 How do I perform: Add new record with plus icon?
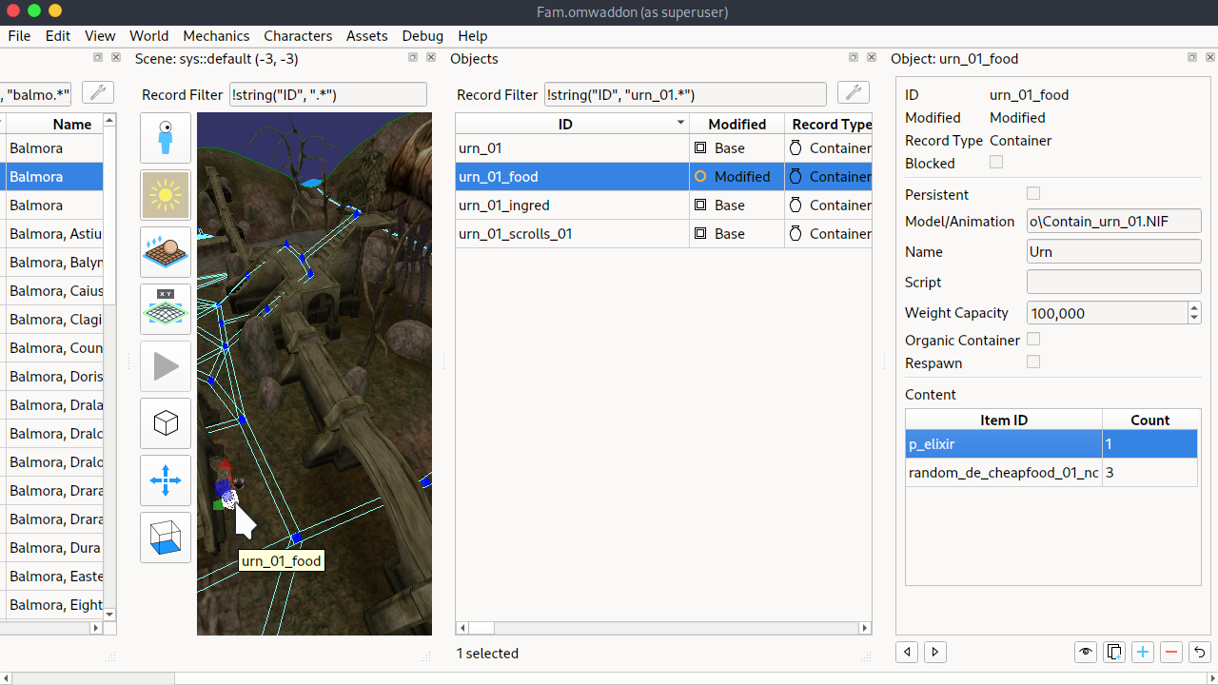(x=1142, y=652)
